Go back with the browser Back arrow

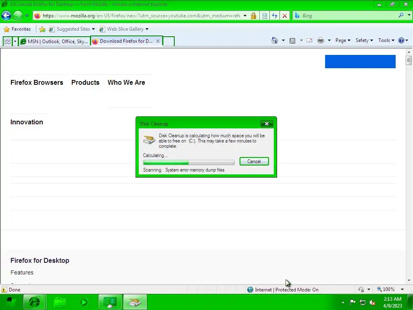[6, 16]
